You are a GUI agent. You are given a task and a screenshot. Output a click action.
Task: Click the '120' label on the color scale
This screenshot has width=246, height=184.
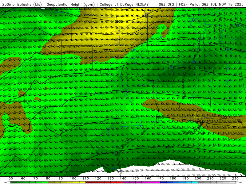click(x=98, y=178)
